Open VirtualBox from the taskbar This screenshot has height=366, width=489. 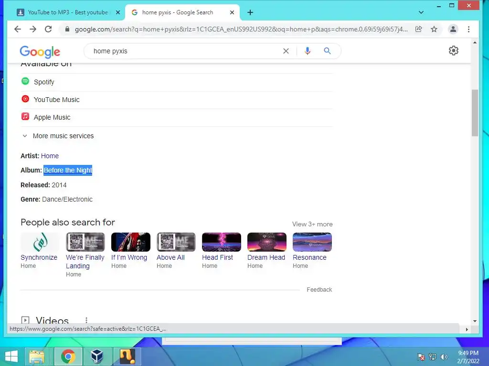click(97, 356)
